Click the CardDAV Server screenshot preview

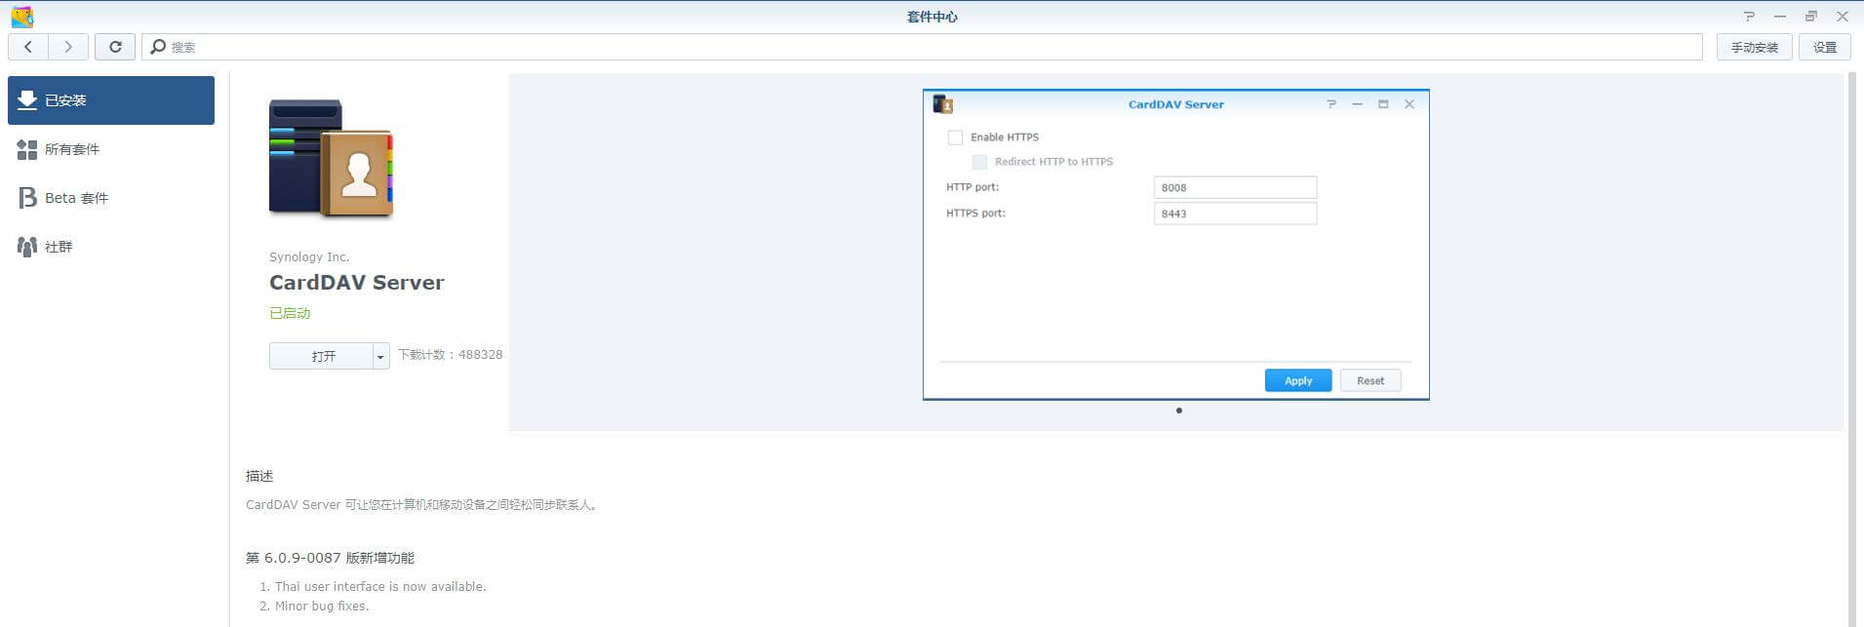point(1175,244)
